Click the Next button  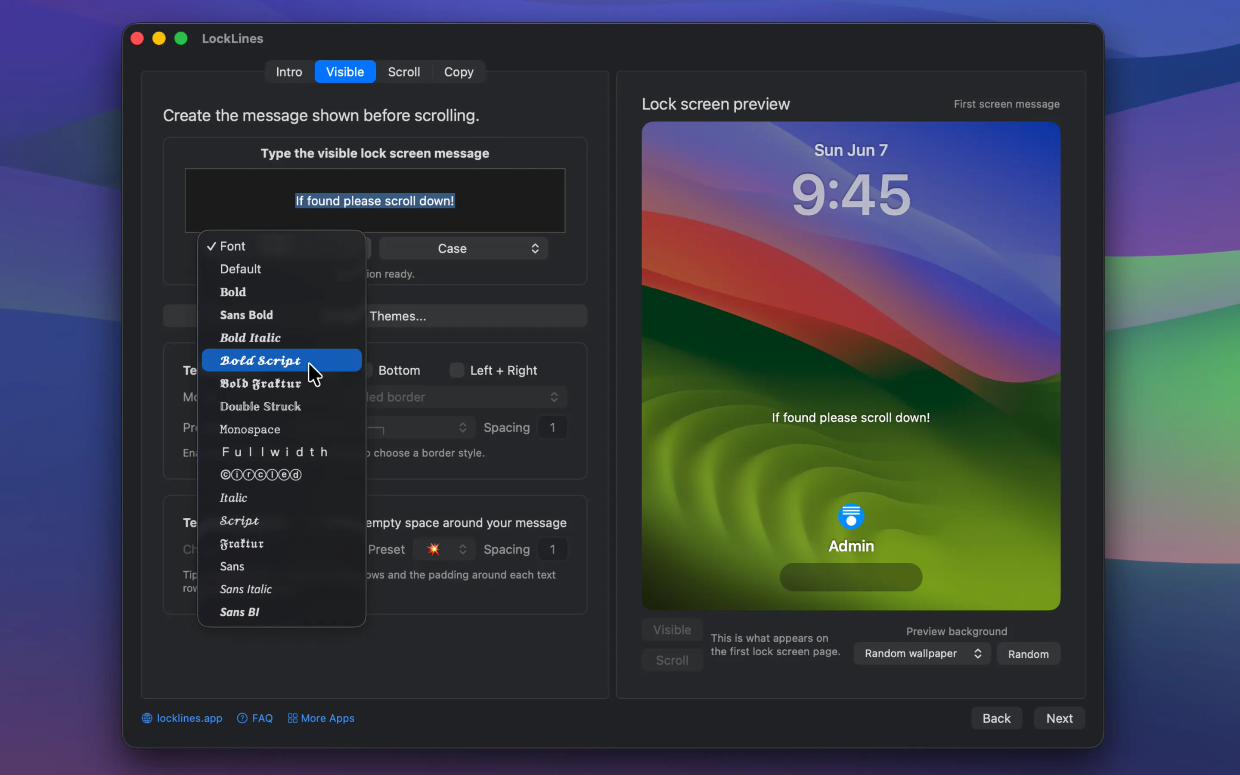[x=1059, y=718]
